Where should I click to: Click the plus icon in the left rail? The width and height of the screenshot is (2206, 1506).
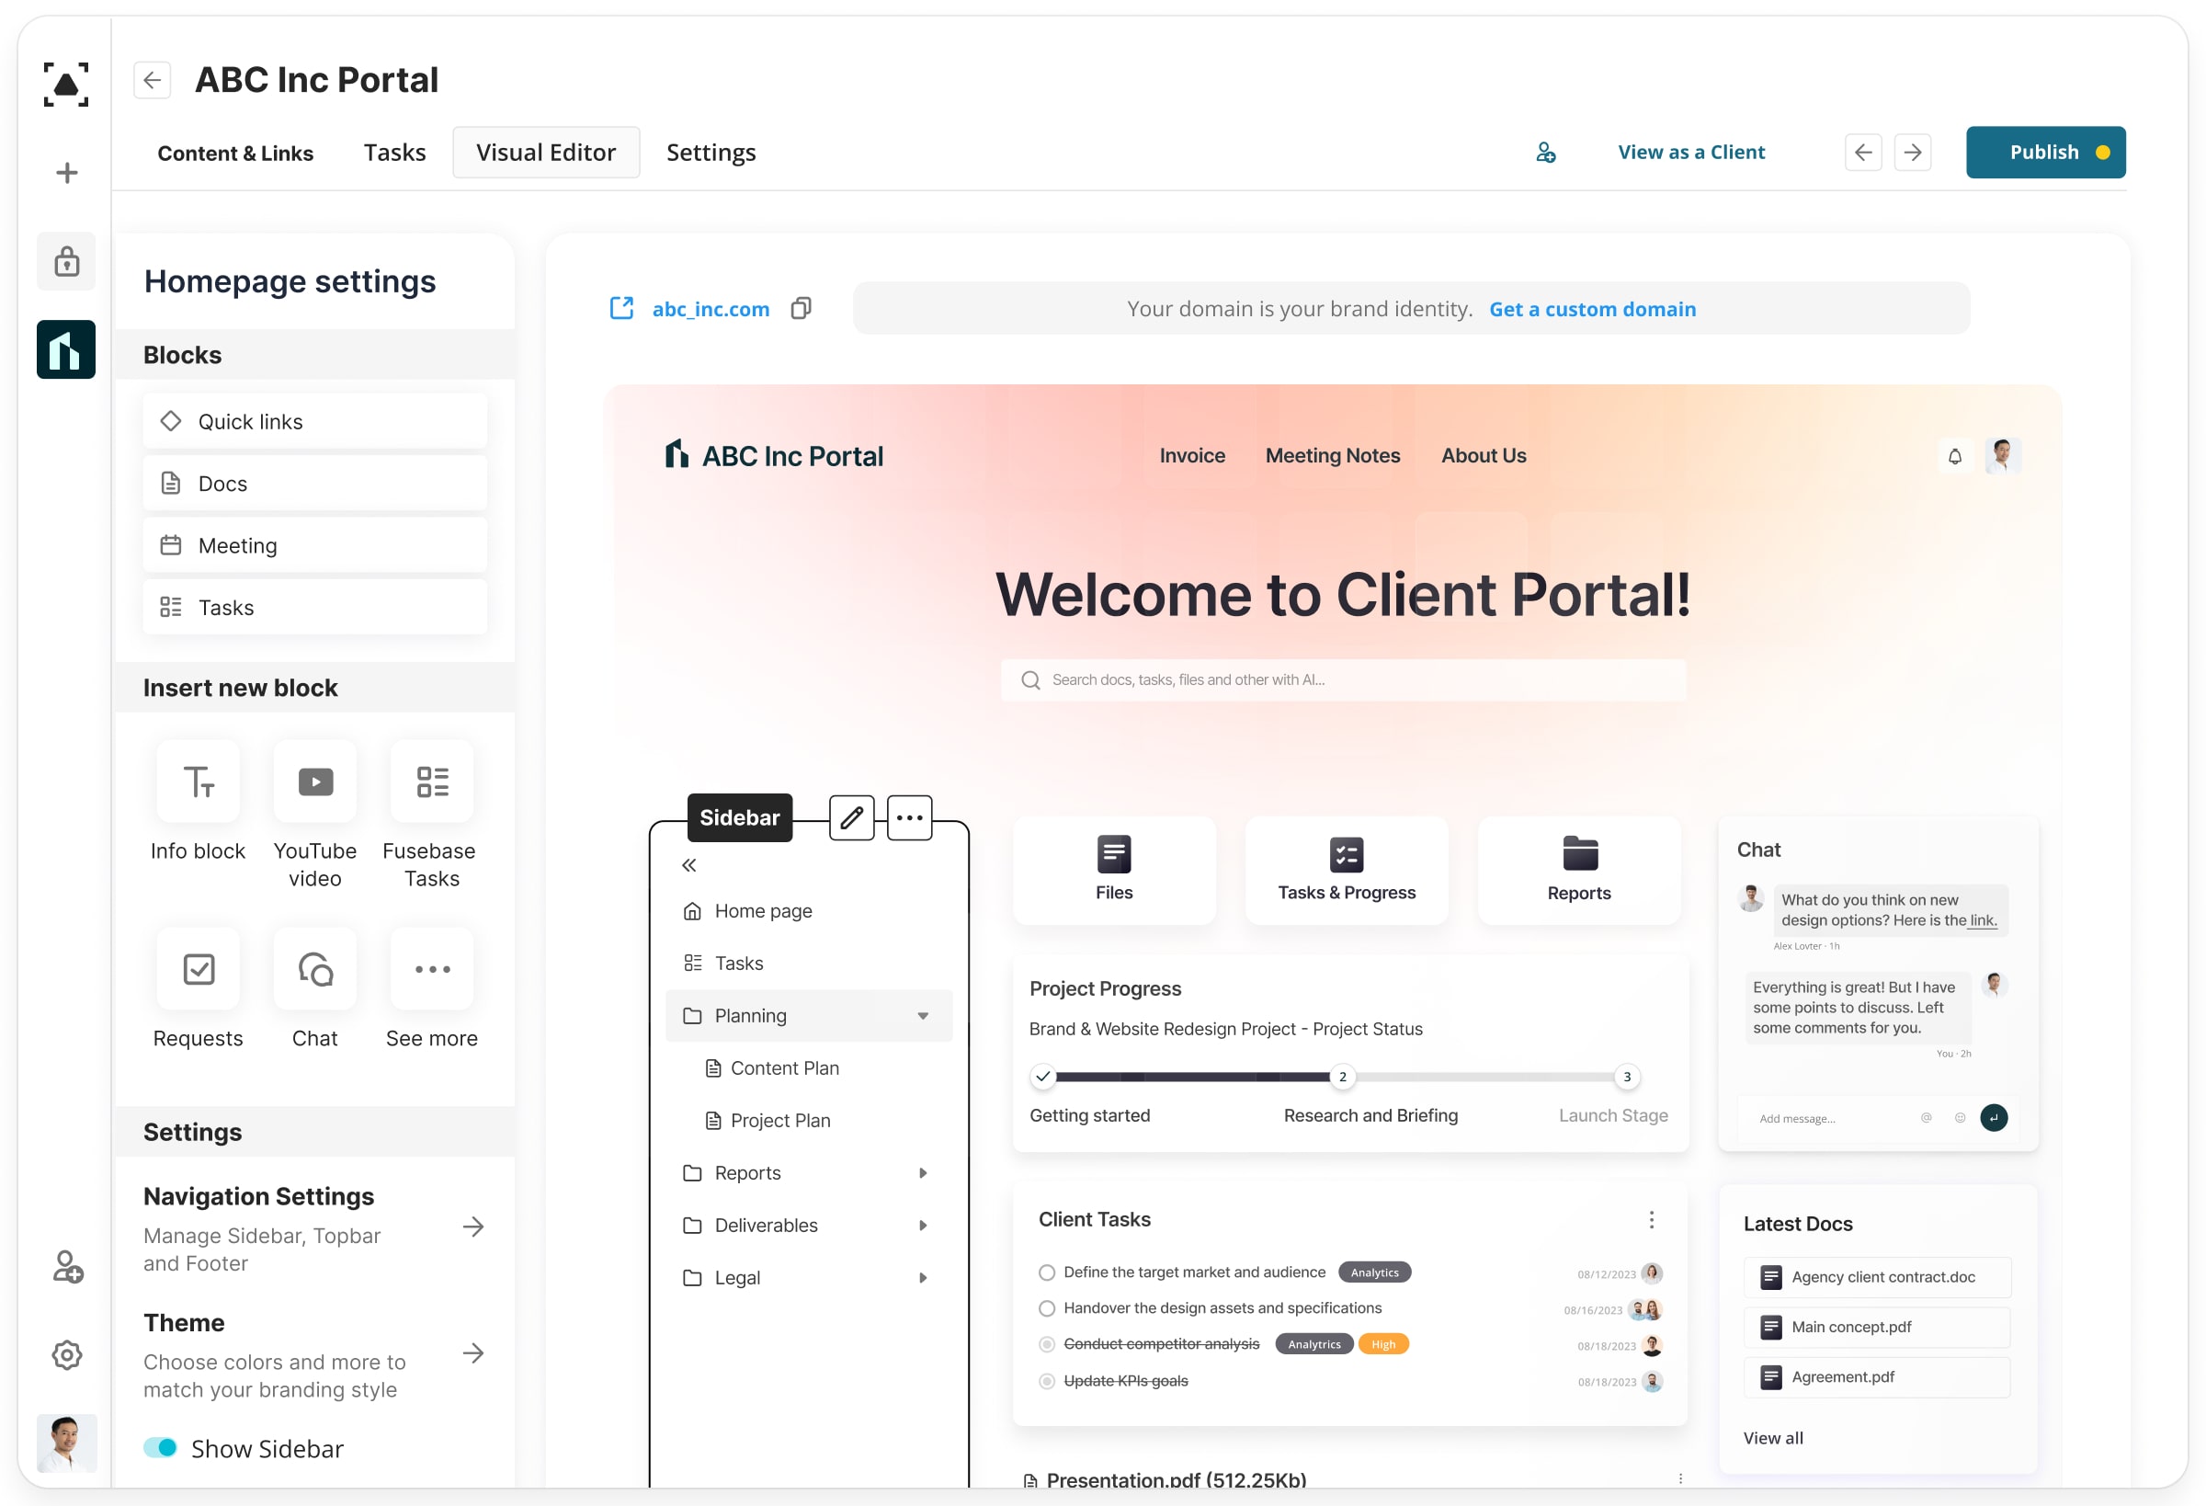(66, 173)
